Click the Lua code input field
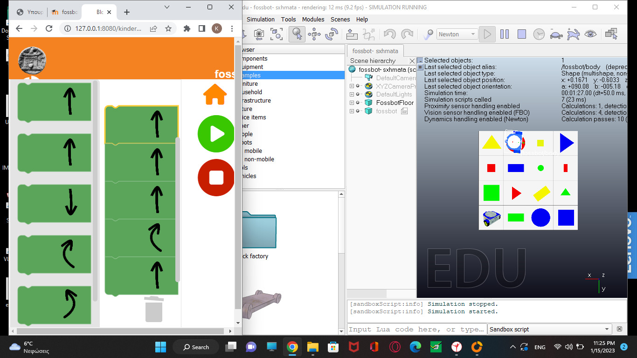Image resolution: width=637 pixels, height=358 pixels. (416, 329)
